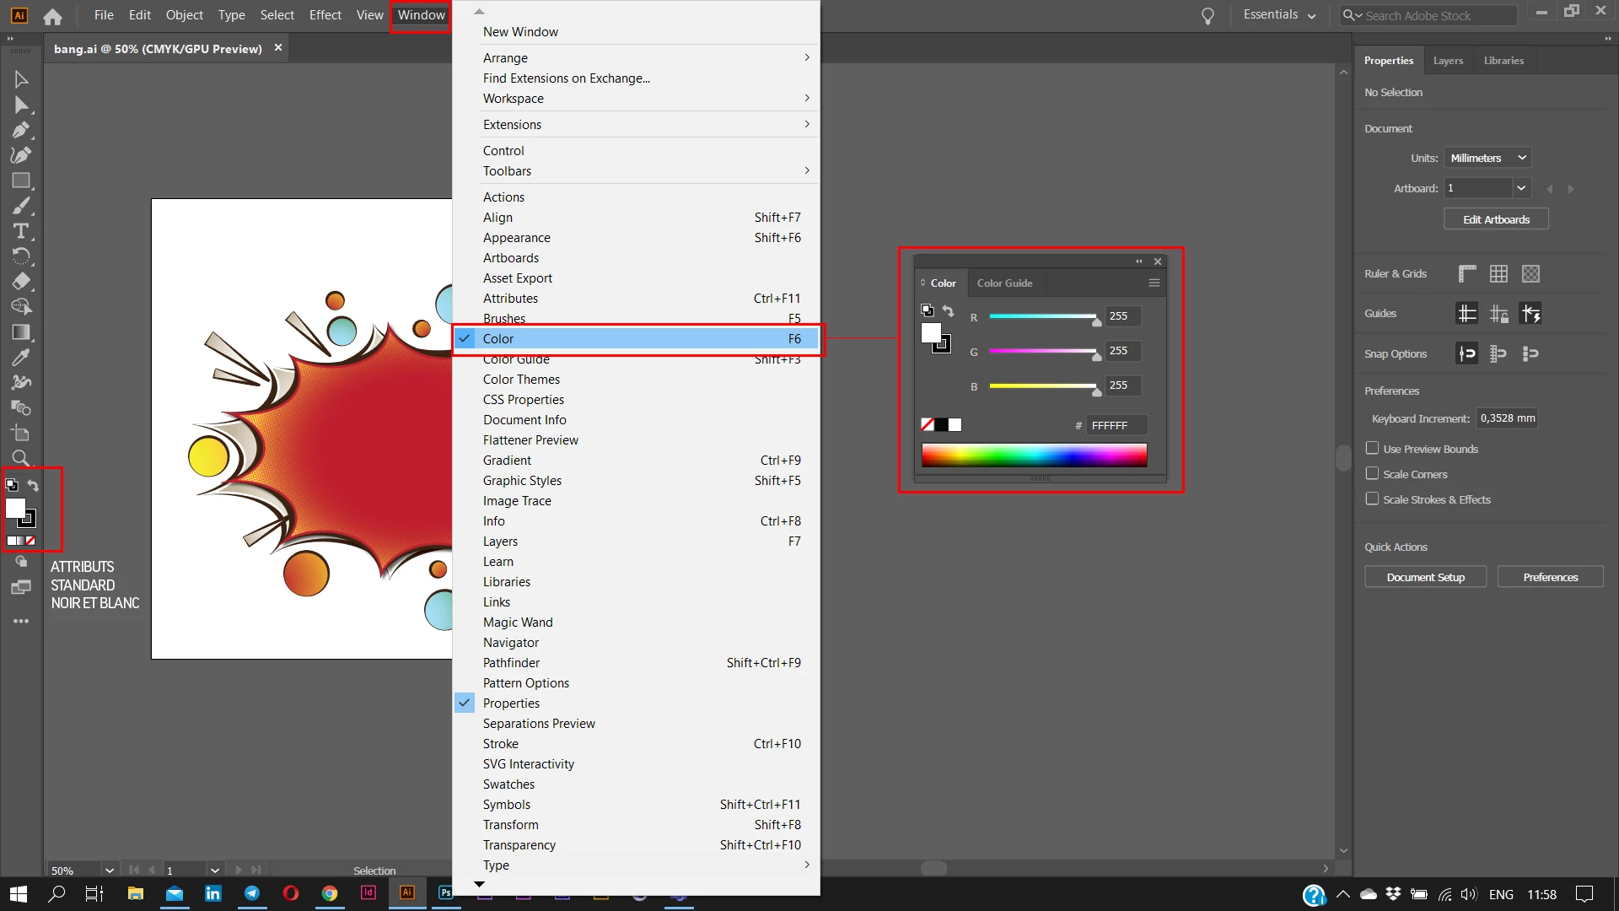Viewport: 1619px width, 911px height.
Task: Click the Edit Artboards button
Action: pos(1496,219)
